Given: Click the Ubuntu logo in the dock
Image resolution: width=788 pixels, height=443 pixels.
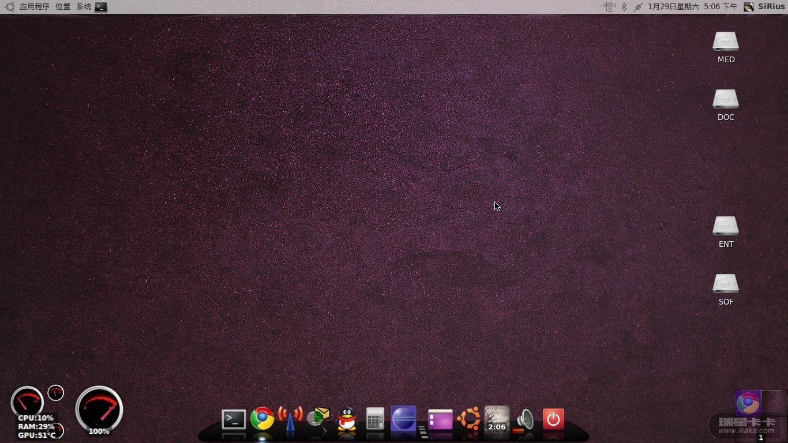Looking at the screenshot, I should [x=469, y=419].
